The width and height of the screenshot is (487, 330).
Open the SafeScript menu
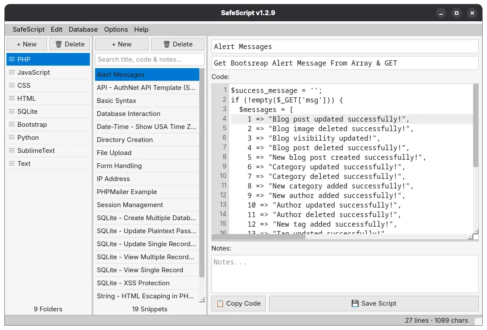coord(29,29)
